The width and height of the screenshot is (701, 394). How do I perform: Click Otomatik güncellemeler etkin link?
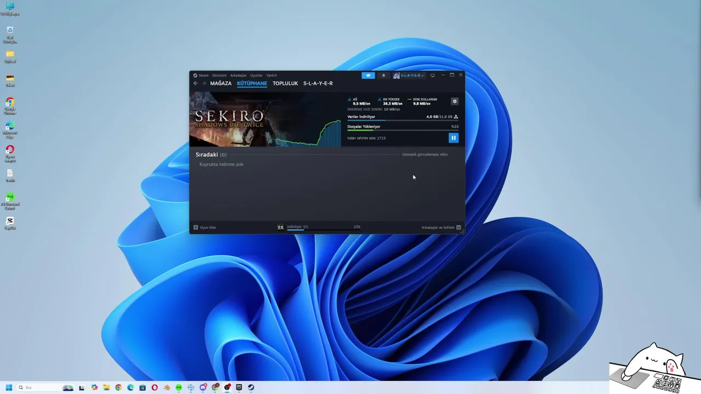pyautogui.click(x=425, y=154)
